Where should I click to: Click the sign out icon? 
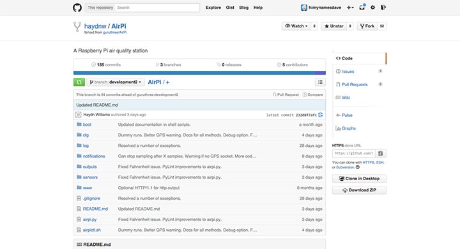383,8
